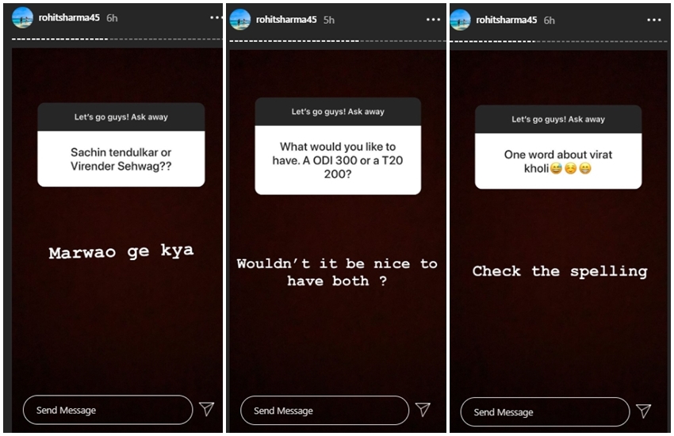Share story with both-scores answer via send icon
The height and width of the screenshot is (436, 674).
[423, 409]
